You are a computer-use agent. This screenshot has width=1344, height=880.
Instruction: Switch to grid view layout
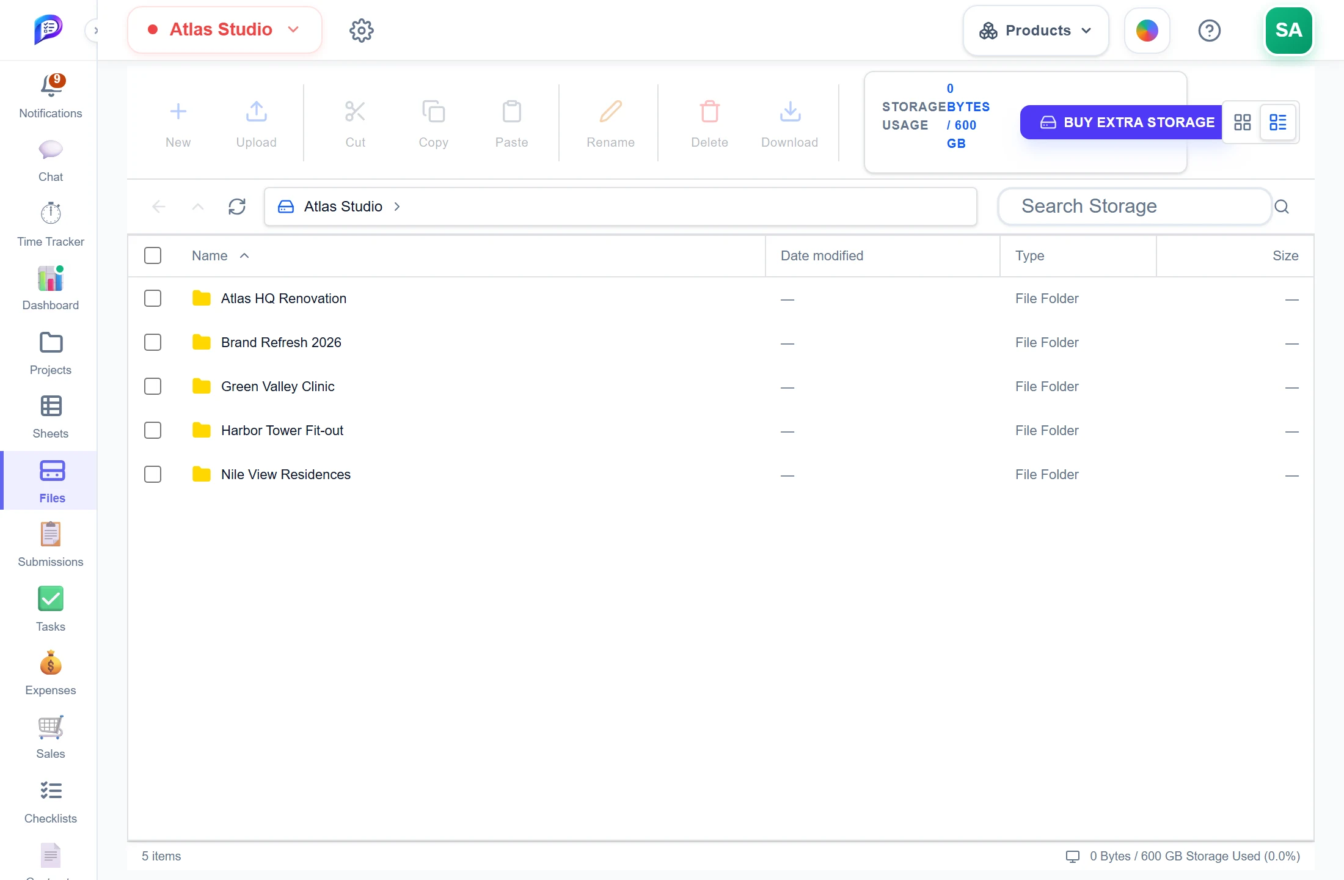click(x=1243, y=122)
